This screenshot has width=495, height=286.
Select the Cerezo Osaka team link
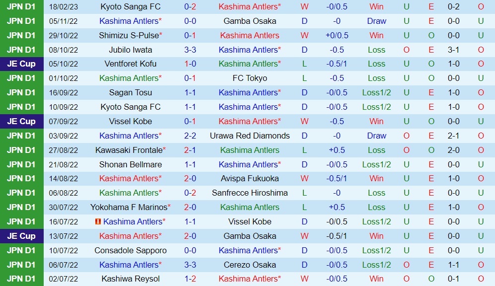(250, 265)
